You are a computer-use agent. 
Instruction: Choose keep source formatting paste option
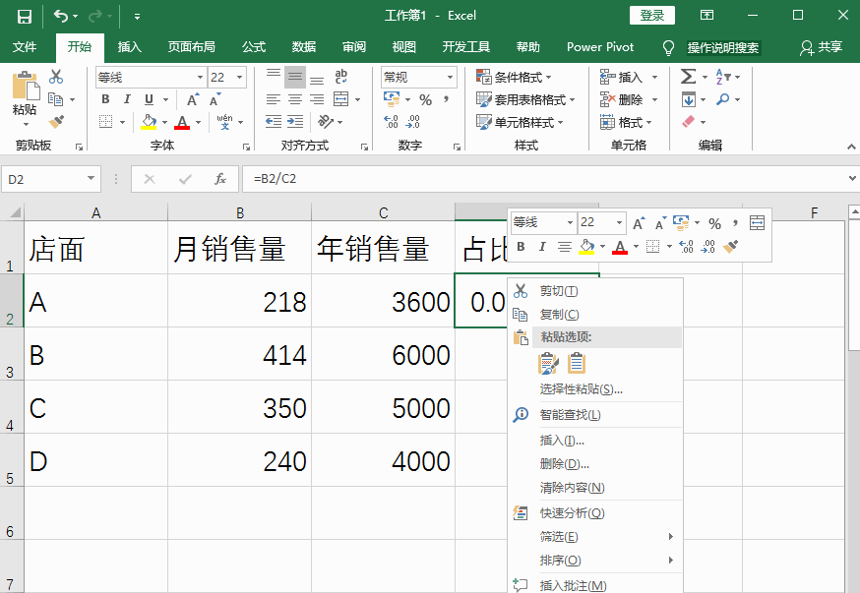(x=548, y=363)
